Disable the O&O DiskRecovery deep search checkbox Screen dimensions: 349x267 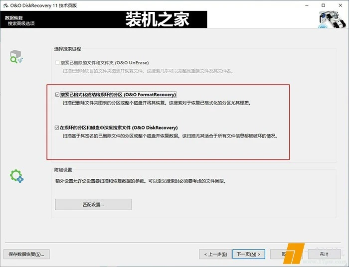pyautogui.click(x=57, y=128)
